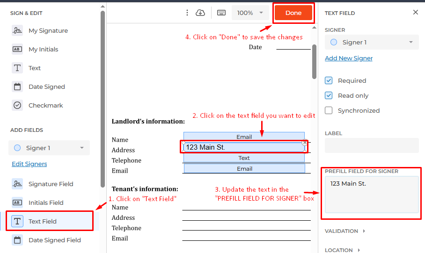425x253 pixels.
Task: Choose the My Initials tool
Action: [43, 50]
